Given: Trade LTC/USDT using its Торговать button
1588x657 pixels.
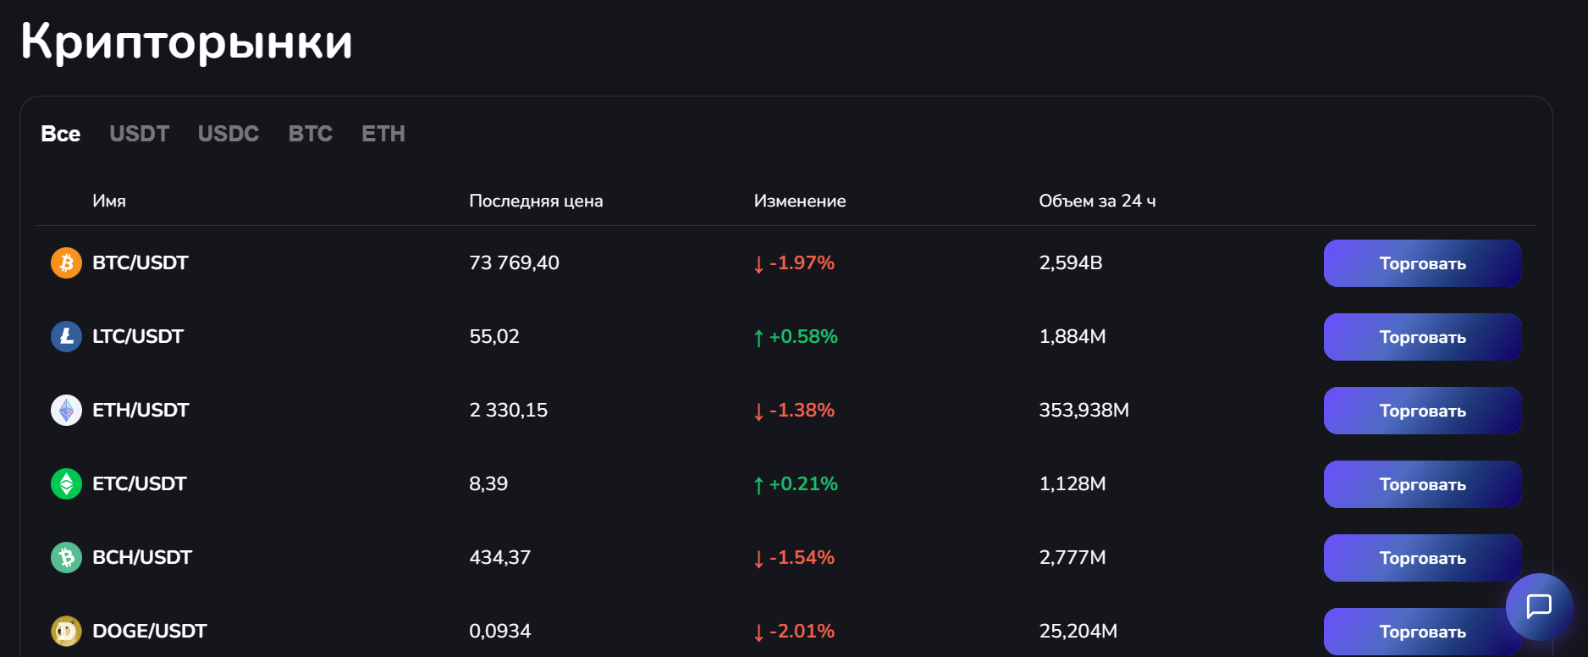Looking at the screenshot, I should pos(1422,337).
